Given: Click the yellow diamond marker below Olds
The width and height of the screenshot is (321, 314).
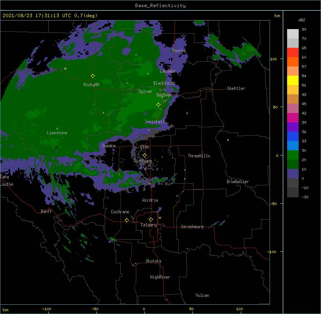Looking at the screenshot, I should tap(144, 155).
